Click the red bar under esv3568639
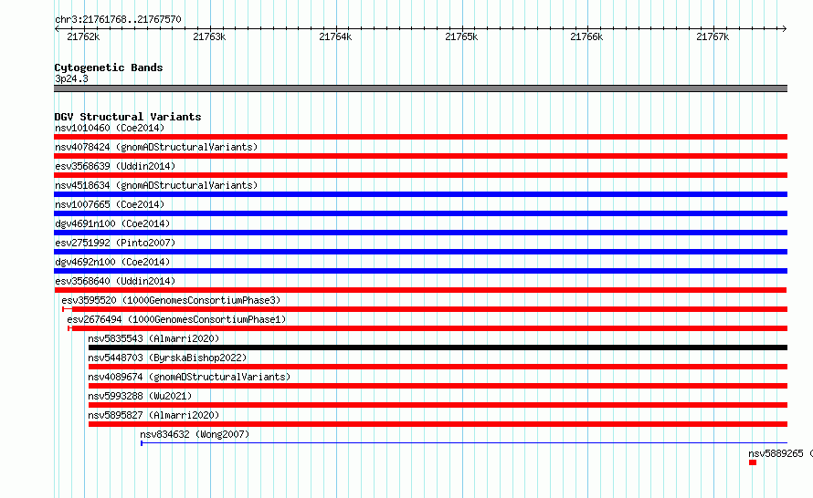This screenshot has width=813, height=498. pyautogui.click(x=420, y=175)
